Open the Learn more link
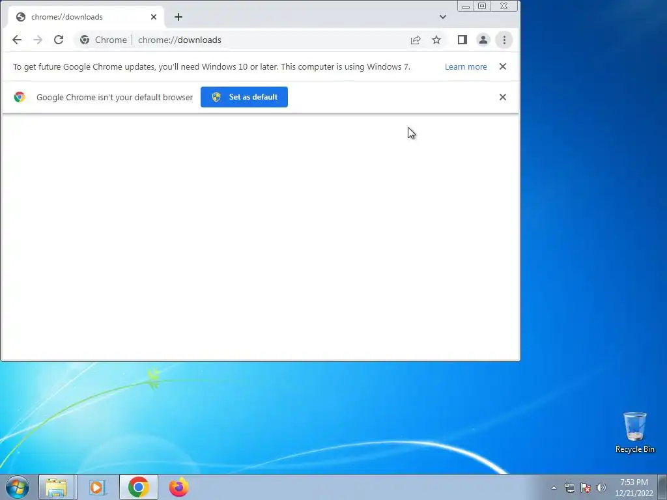667x500 pixels. [x=466, y=67]
